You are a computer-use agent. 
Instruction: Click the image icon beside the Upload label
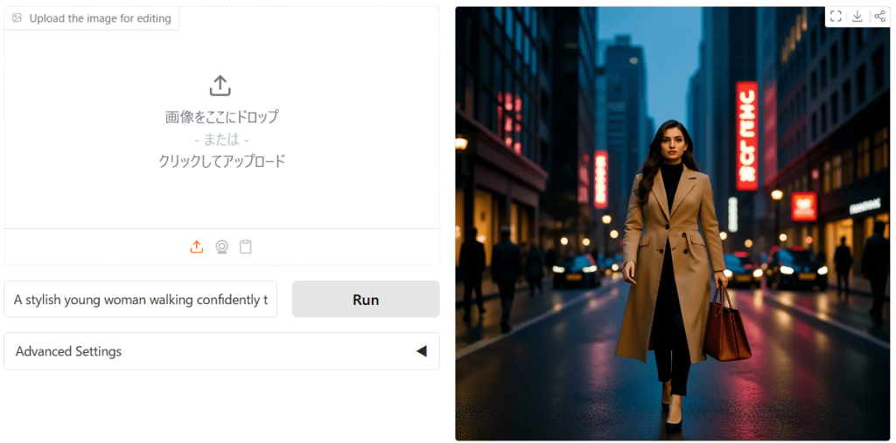click(x=17, y=18)
